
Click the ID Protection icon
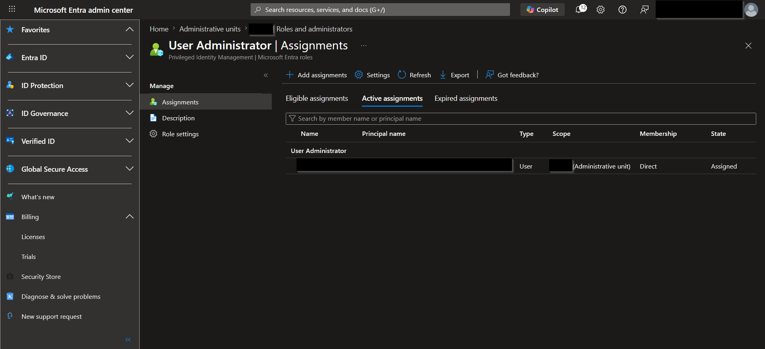coord(10,85)
